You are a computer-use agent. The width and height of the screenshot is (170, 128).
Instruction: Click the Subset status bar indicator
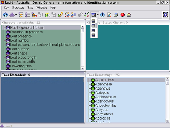pyautogui.click(x=6, y=126)
